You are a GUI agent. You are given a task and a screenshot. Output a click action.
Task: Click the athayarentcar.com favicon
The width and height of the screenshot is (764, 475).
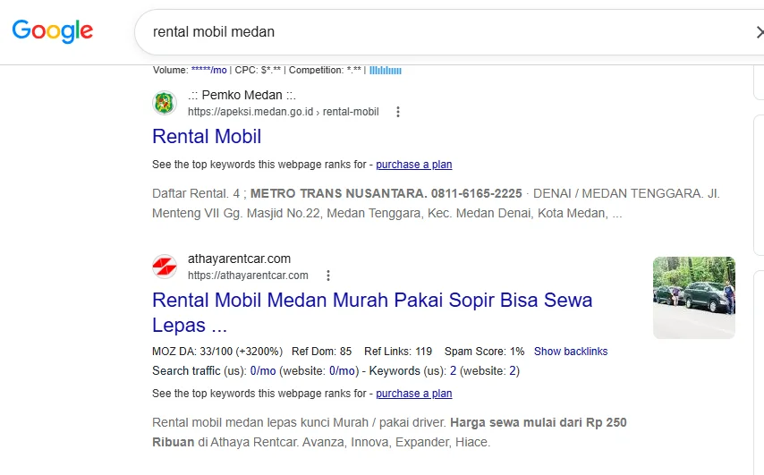165,267
